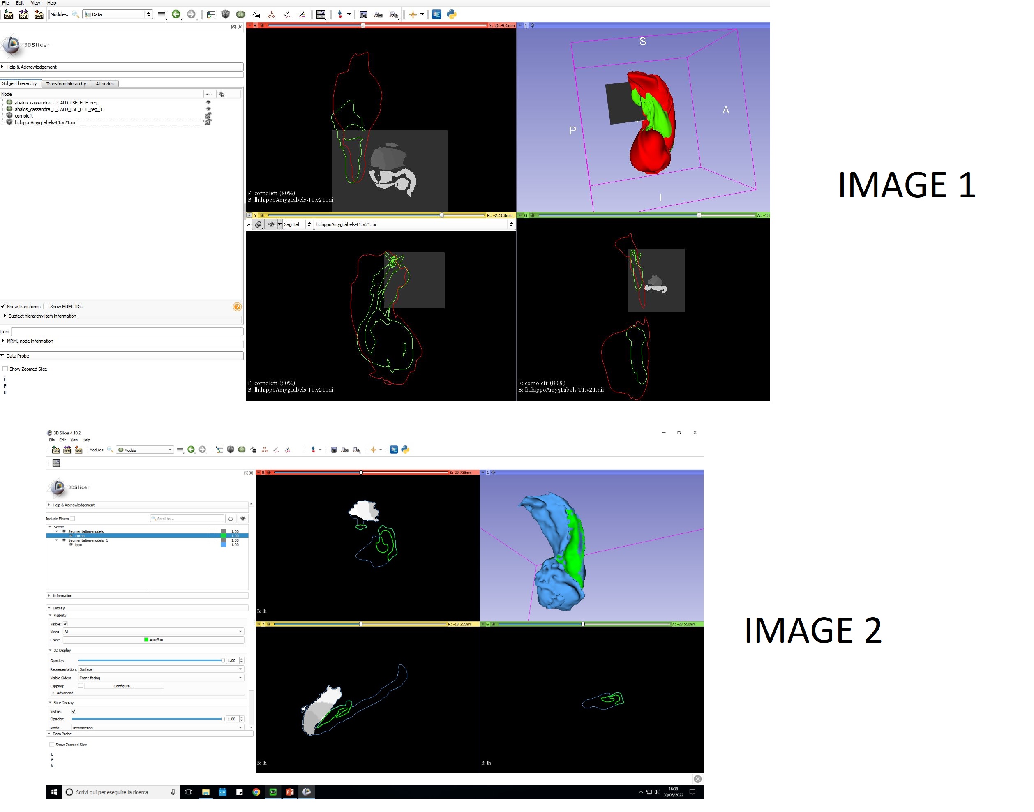1034x812 pixels.
Task: Open Python interactor in lower Slicer window
Action: [405, 450]
